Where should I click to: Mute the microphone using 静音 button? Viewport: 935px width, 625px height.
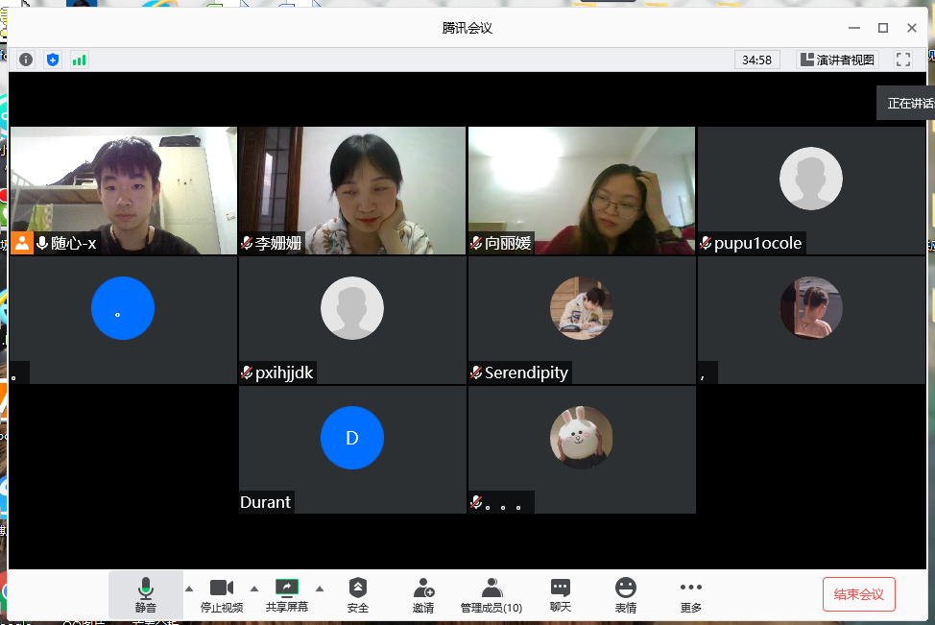146,595
